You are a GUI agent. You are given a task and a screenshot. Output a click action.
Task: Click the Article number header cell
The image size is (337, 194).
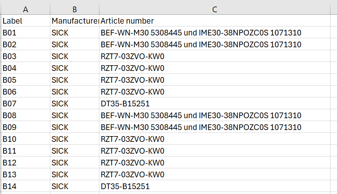coord(214,20)
